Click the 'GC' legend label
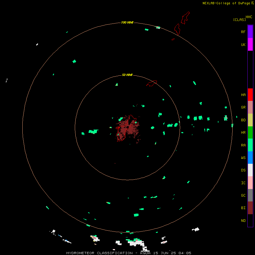 243,195
